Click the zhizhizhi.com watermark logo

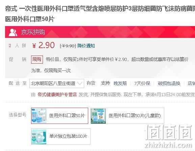[x=168, y=136]
